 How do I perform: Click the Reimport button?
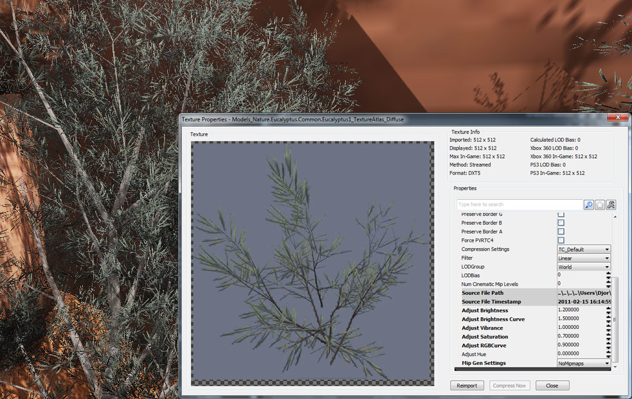(467, 386)
